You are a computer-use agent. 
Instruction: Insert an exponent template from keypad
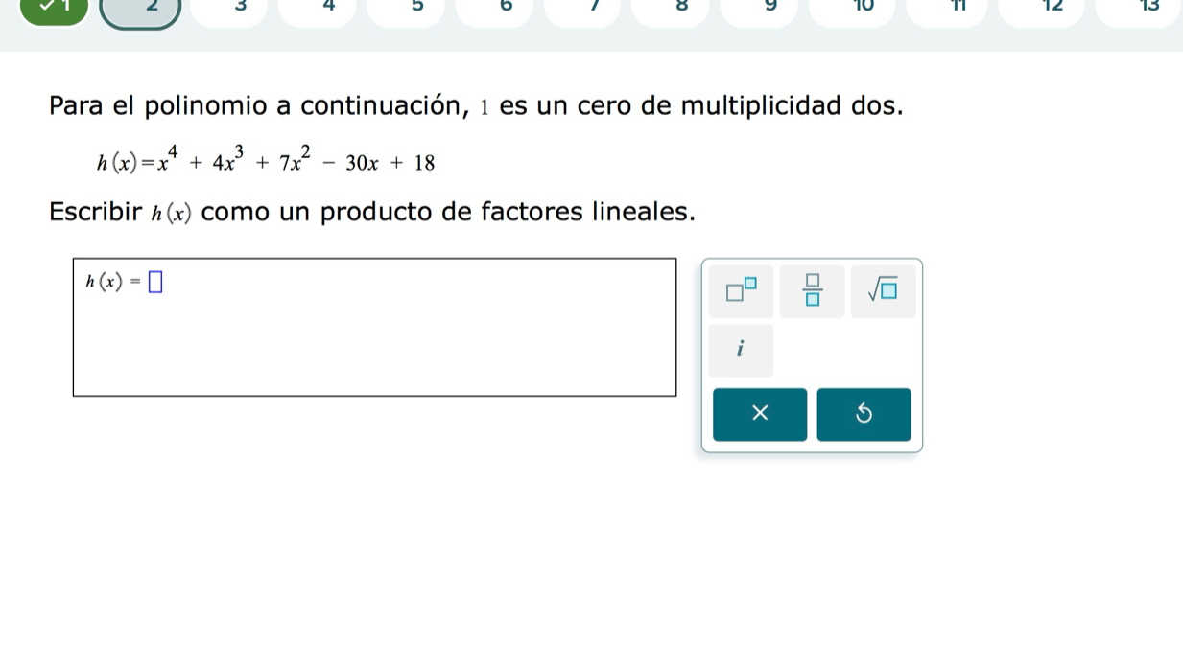[x=742, y=290]
